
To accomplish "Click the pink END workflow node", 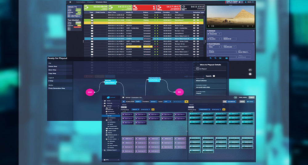I will point(179,92).
